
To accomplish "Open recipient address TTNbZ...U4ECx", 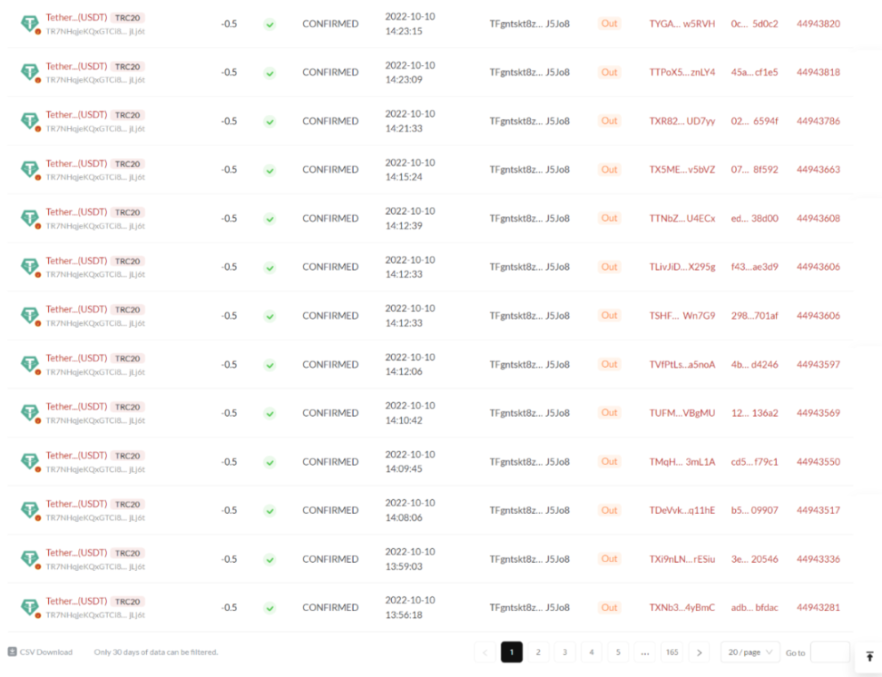I will [682, 219].
